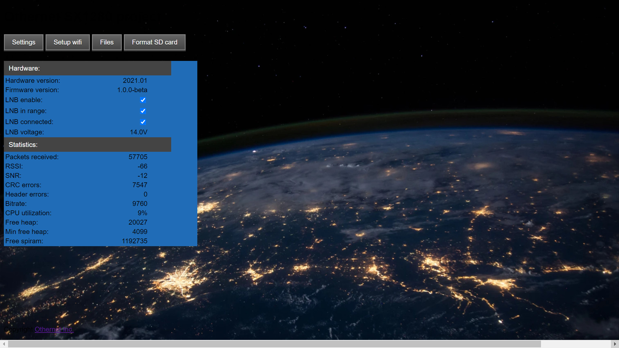Click the Min free heap value 4099
The height and width of the screenshot is (348, 619).
140,232
